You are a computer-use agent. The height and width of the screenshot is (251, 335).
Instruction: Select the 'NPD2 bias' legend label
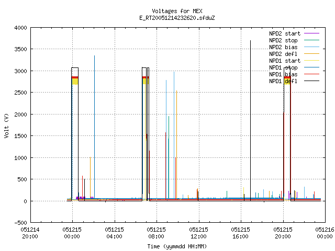[x=283, y=47]
